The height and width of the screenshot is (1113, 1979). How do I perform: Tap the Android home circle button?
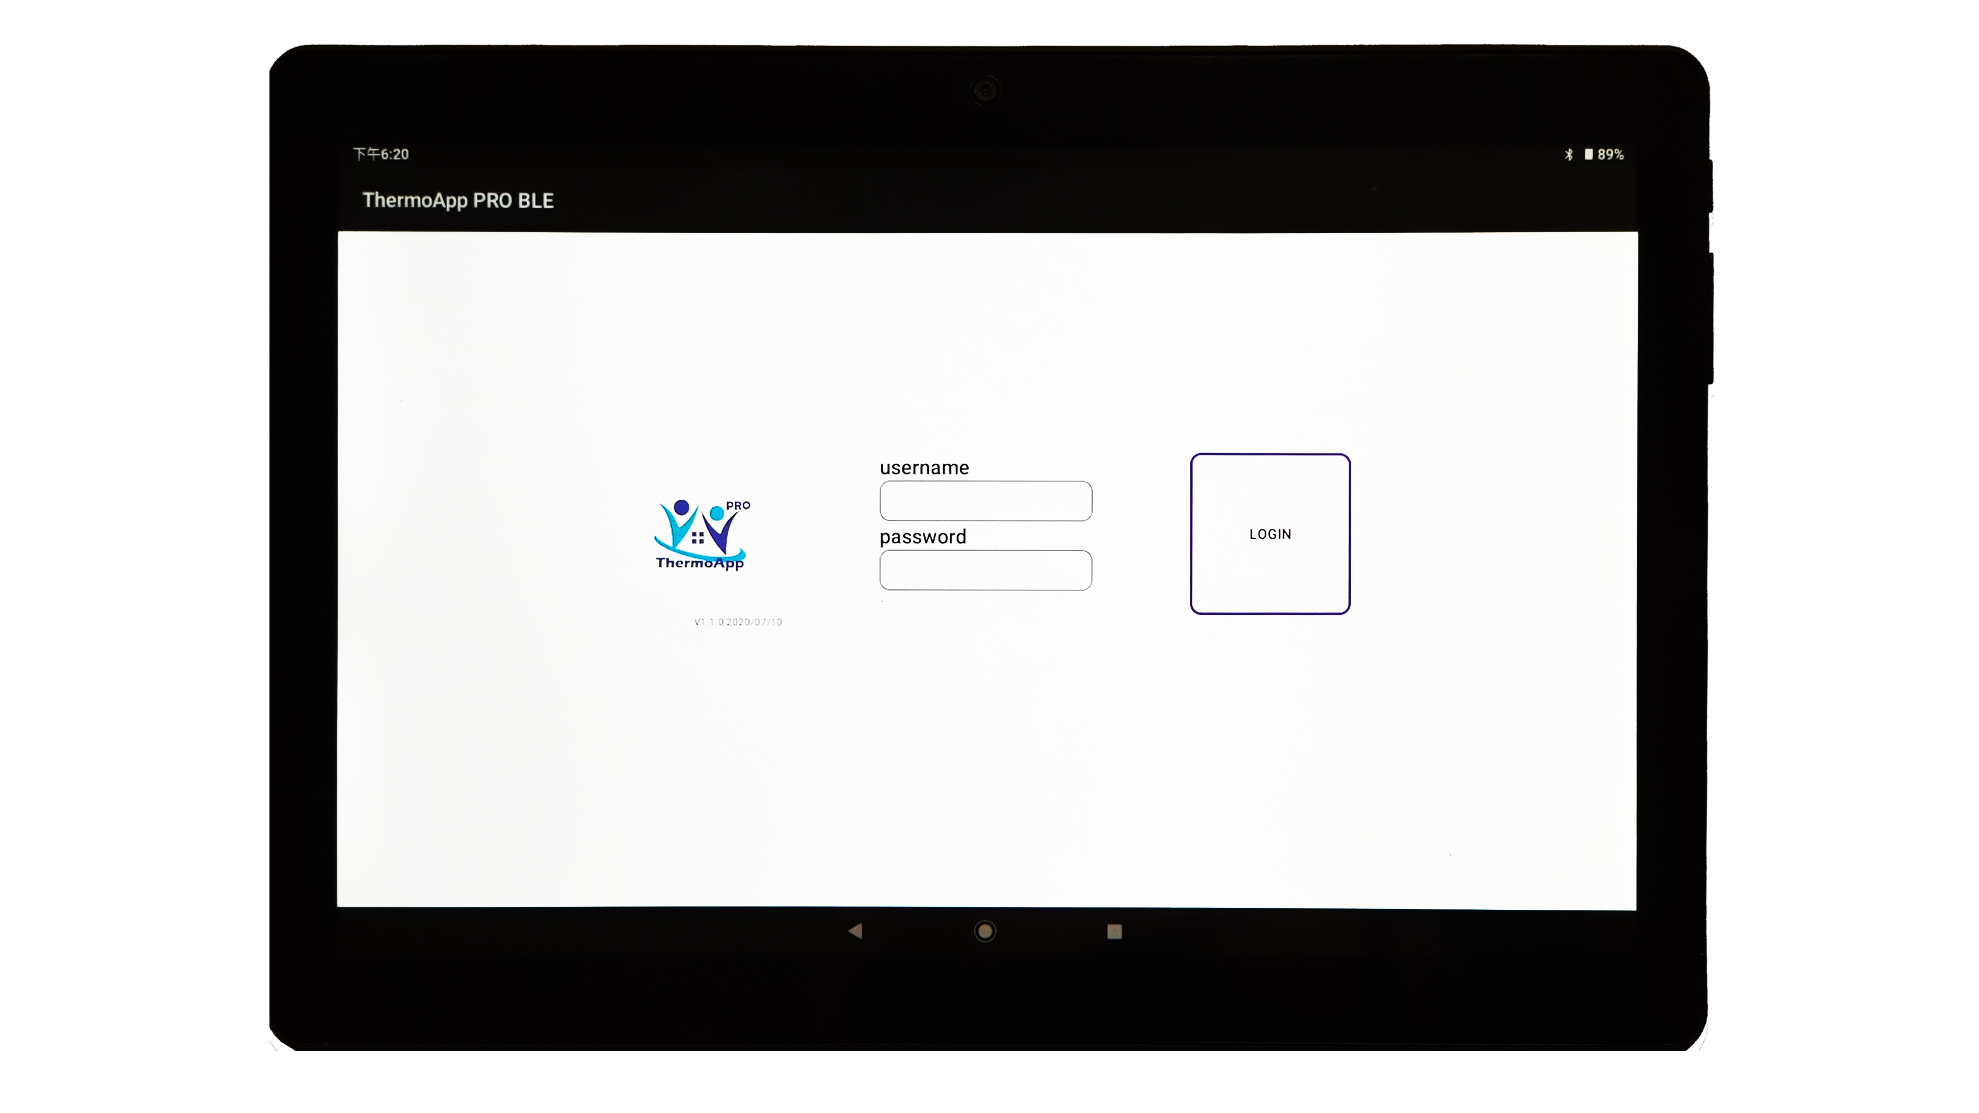pyautogui.click(x=985, y=931)
